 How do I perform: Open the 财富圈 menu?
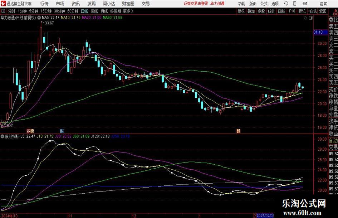pos(128,4)
